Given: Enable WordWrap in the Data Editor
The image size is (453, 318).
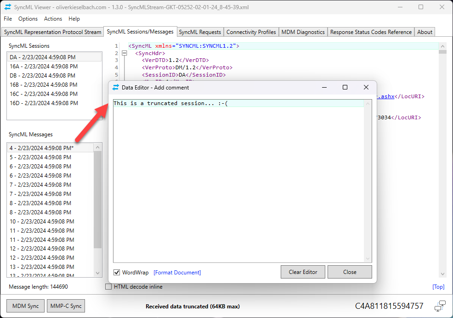Looking at the screenshot, I should point(117,272).
